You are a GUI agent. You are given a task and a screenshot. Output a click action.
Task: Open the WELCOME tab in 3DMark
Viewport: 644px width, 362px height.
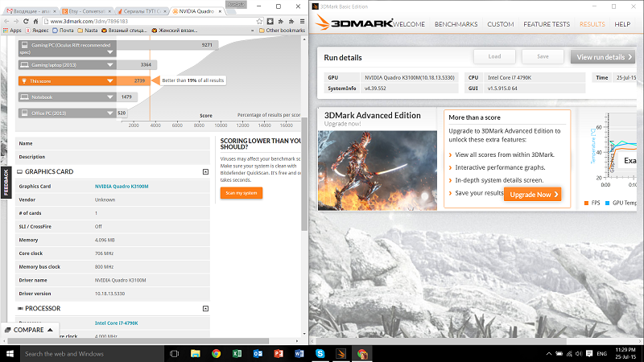tap(409, 25)
